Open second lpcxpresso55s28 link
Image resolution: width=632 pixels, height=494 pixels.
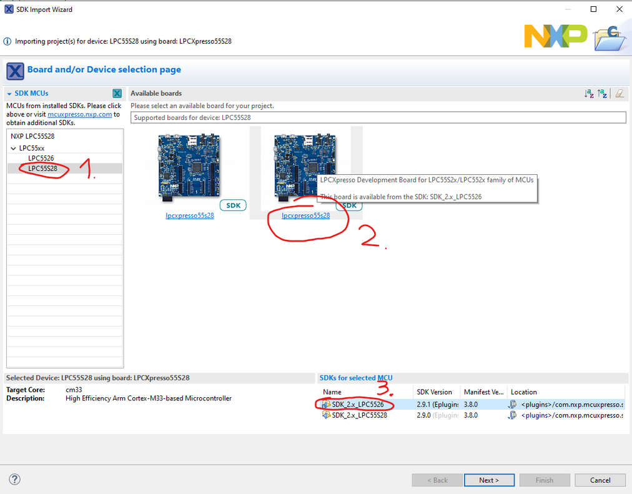click(x=305, y=215)
